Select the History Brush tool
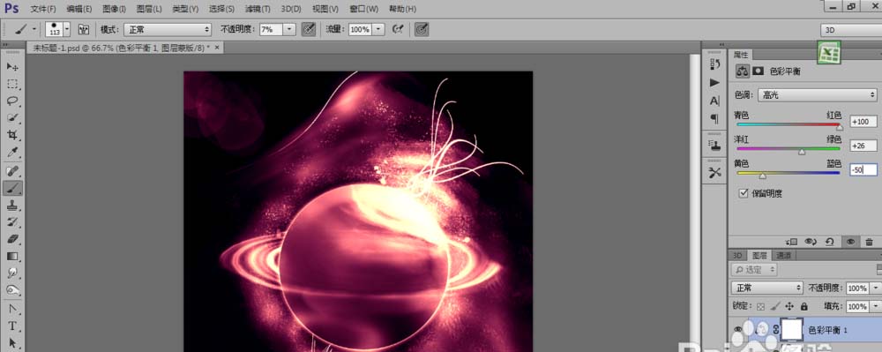This screenshot has height=352, width=882. [12, 222]
